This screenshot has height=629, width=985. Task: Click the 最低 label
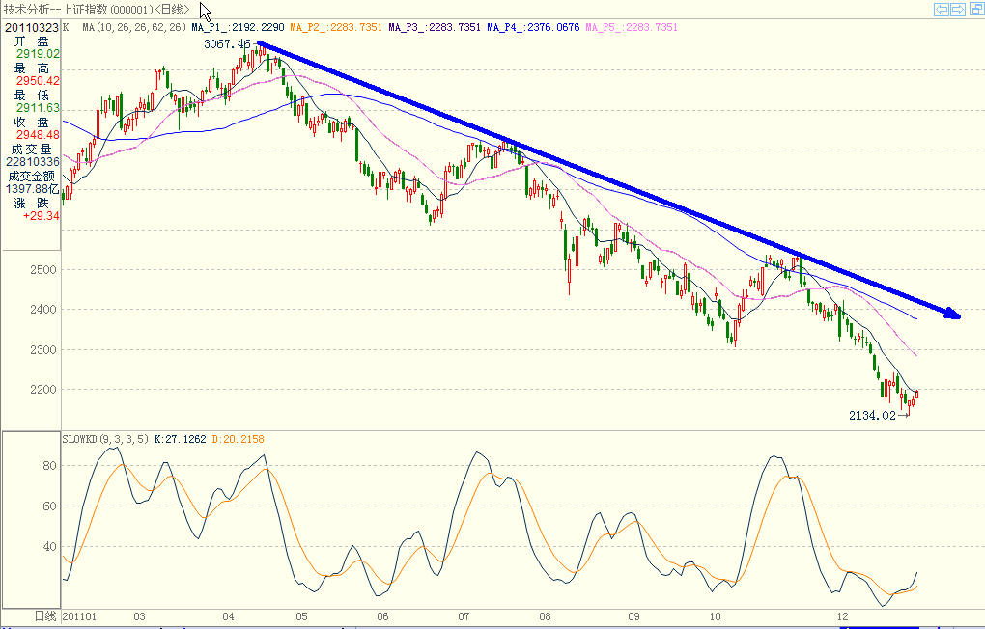[32, 96]
